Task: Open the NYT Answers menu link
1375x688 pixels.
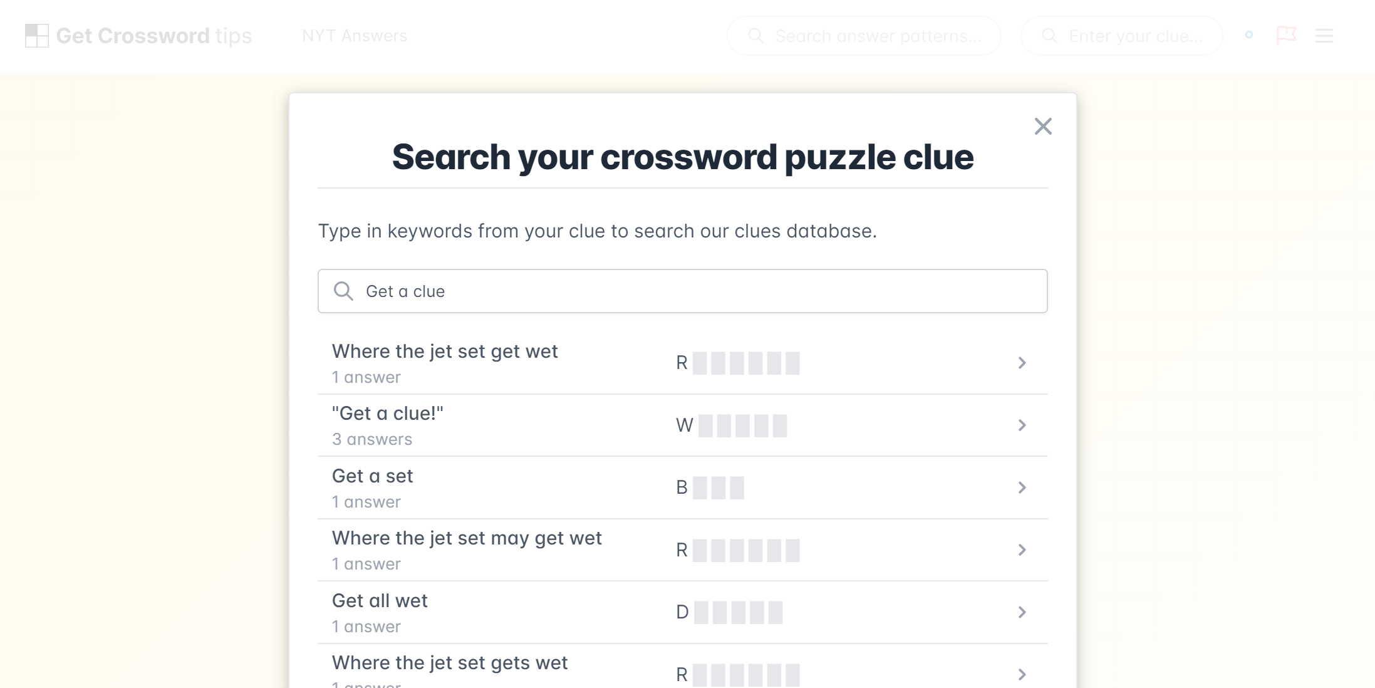Action: point(355,36)
